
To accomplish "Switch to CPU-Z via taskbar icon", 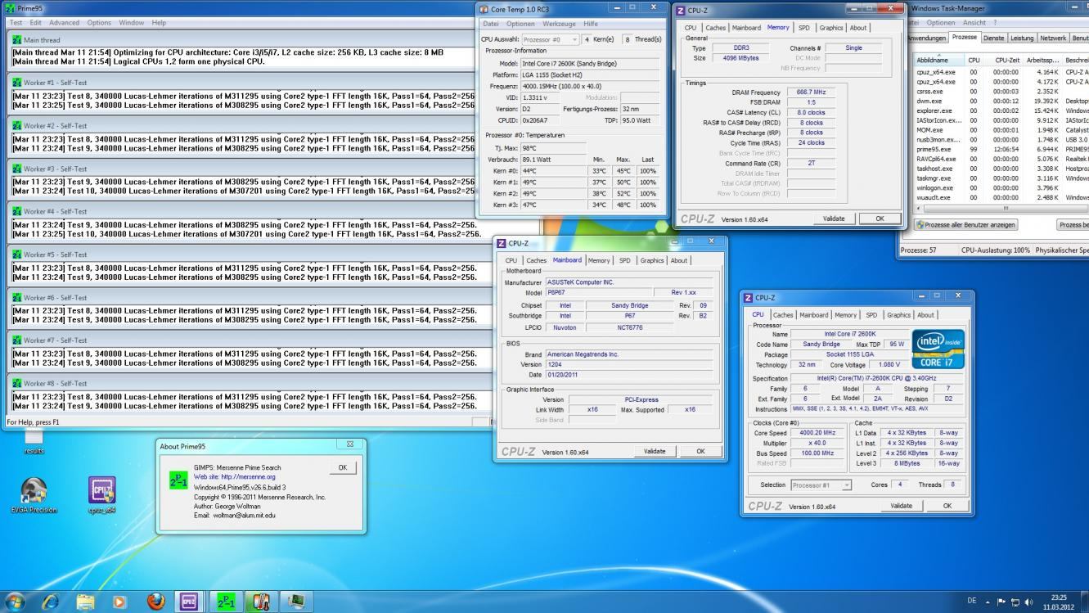I will coord(189,602).
